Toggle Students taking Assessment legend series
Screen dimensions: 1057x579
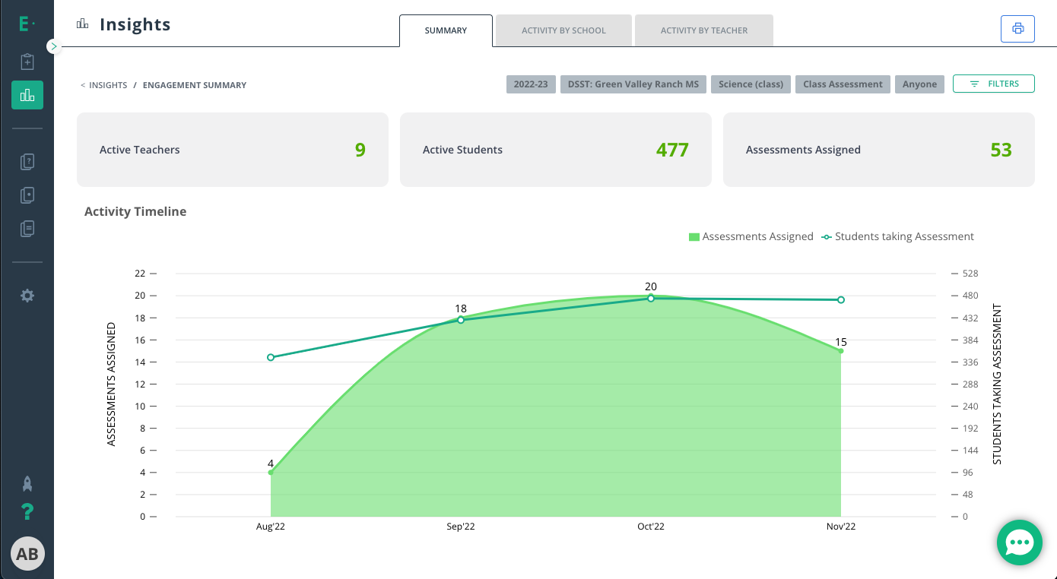click(x=897, y=236)
